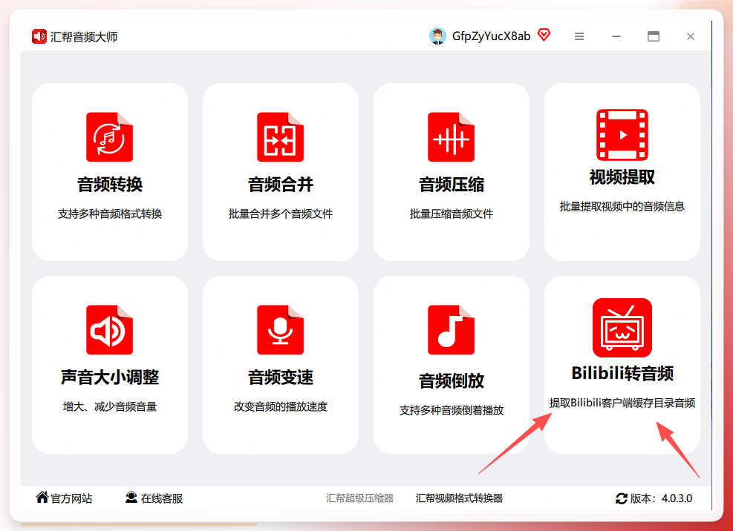Select the 音频变速 title
This screenshot has width=733, height=531.
click(x=281, y=377)
